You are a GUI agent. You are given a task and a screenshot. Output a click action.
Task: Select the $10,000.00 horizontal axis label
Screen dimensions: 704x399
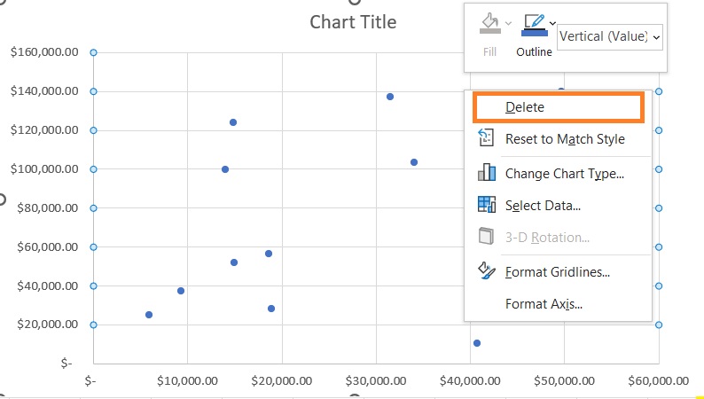click(x=187, y=381)
